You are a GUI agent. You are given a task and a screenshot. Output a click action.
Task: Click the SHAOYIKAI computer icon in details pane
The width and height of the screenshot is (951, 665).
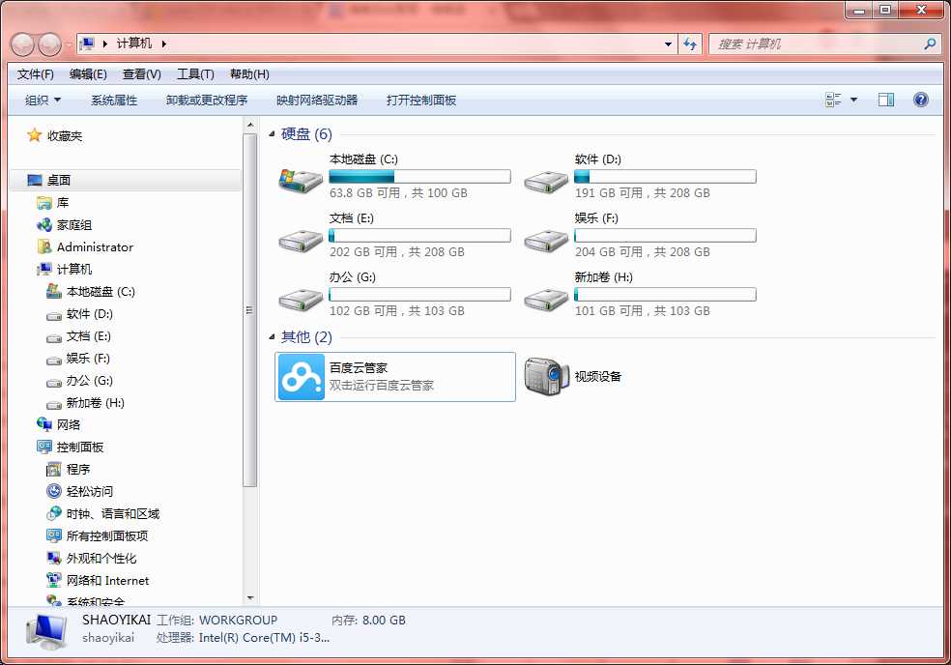tap(46, 632)
